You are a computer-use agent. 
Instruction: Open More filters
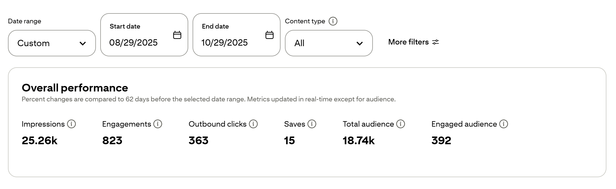point(414,42)
